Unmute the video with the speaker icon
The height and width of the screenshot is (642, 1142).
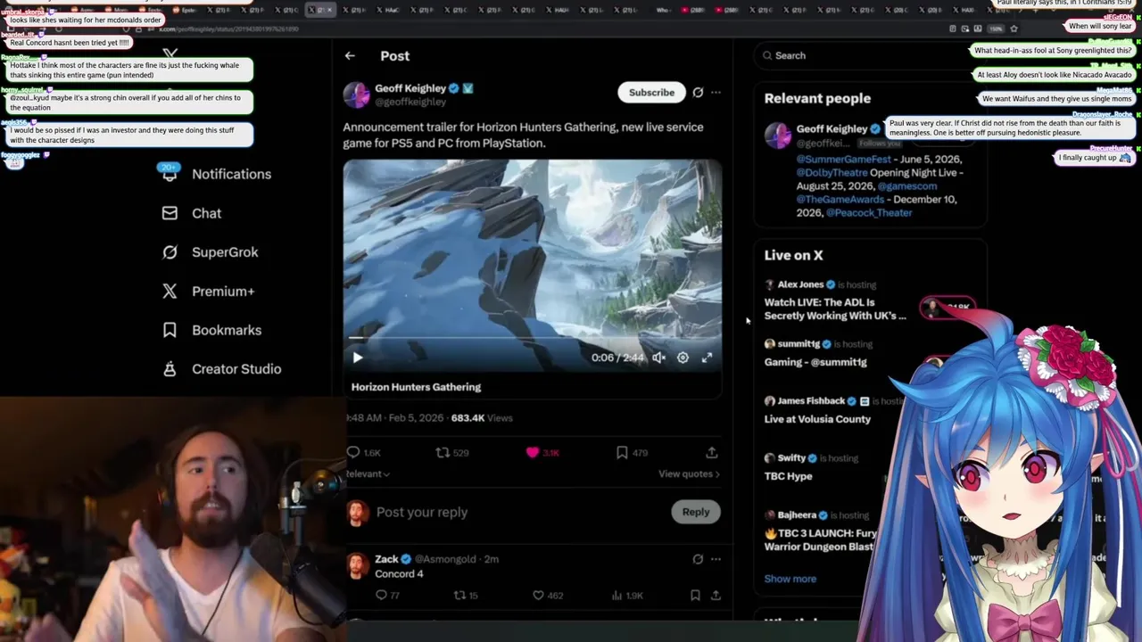point(658,358)
